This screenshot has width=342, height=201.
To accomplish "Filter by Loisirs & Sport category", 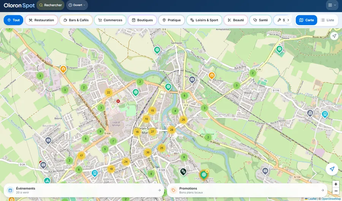I will [204, 20].
